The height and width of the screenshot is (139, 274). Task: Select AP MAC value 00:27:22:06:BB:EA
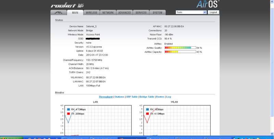[174, 26]
